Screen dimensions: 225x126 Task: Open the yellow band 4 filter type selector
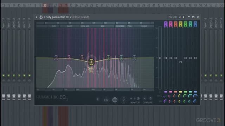pos(180,24)
